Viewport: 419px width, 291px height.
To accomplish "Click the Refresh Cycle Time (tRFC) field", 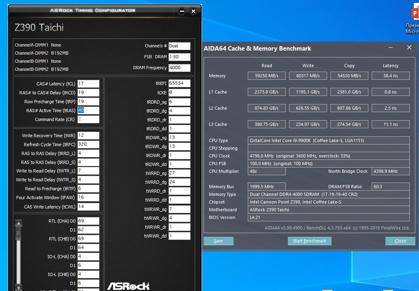I will coord(88,144).
